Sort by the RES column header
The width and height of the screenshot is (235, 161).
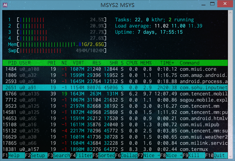coord(97,63)
